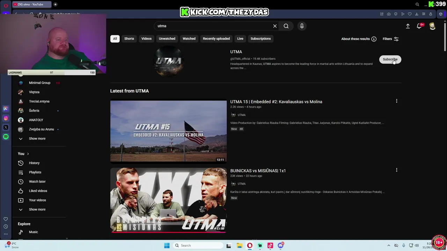Start voice search with the microphone icon
This screenshot has height=251, width=447.
click(302, 26)
